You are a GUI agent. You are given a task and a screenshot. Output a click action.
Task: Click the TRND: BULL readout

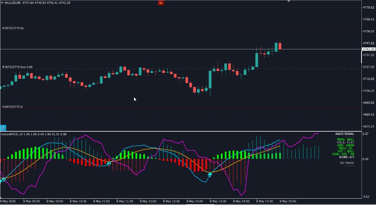click(345, 140)
